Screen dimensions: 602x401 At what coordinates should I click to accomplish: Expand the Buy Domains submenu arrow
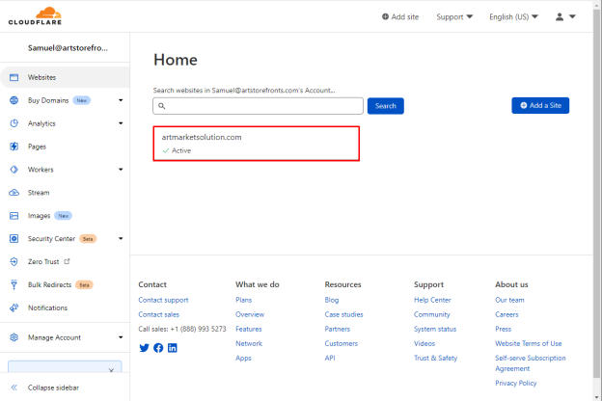tap(121, 100)
